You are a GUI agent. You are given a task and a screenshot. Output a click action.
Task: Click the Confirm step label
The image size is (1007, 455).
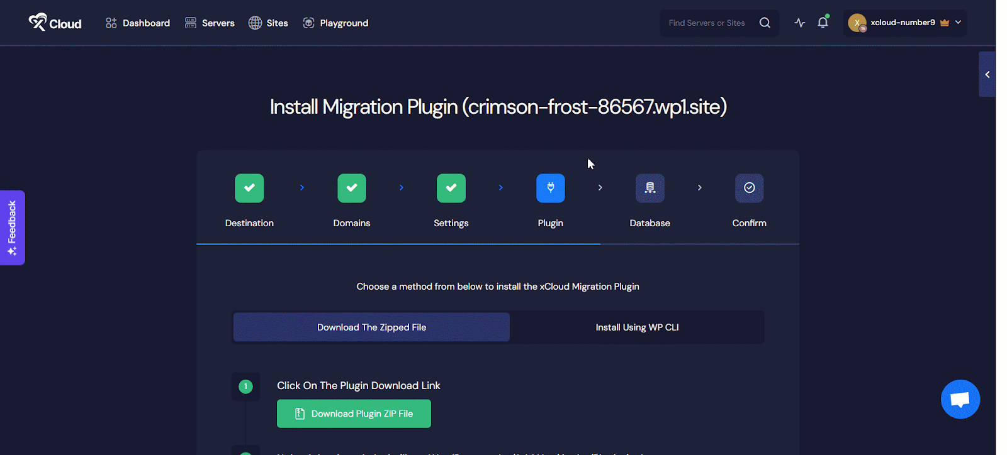point(750,223)
